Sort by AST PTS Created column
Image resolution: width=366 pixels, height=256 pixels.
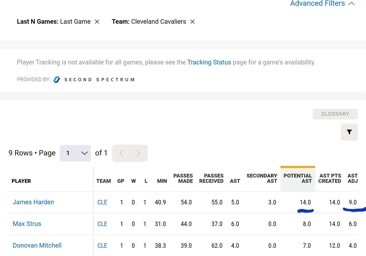330,178
